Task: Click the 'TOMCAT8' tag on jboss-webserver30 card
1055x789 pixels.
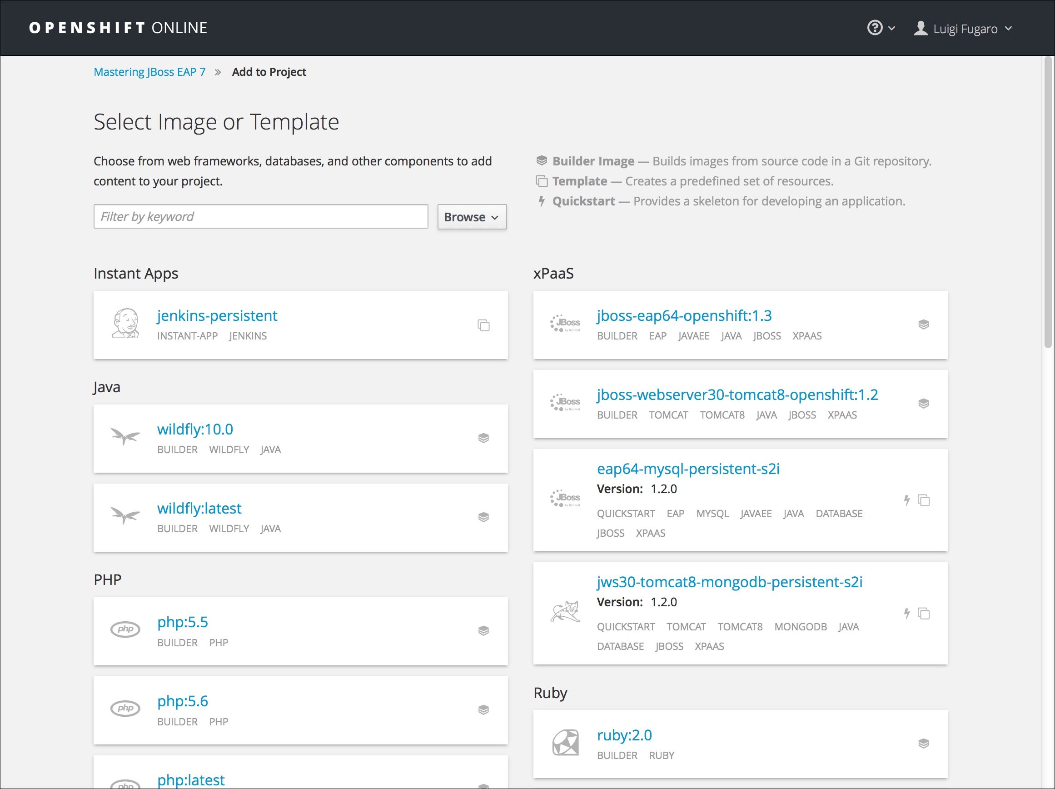Action: click(x=722, y=415)
